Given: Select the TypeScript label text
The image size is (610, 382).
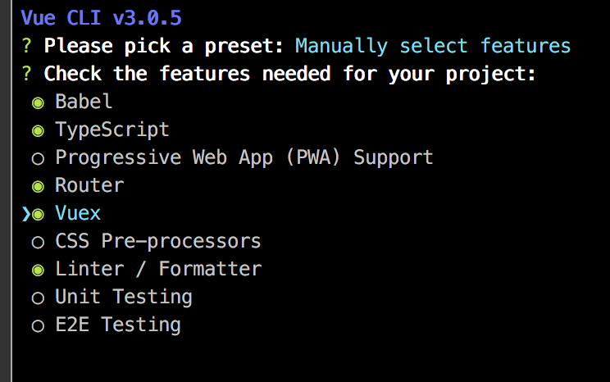Looking at the screenshot, I should tap(112, 130).
